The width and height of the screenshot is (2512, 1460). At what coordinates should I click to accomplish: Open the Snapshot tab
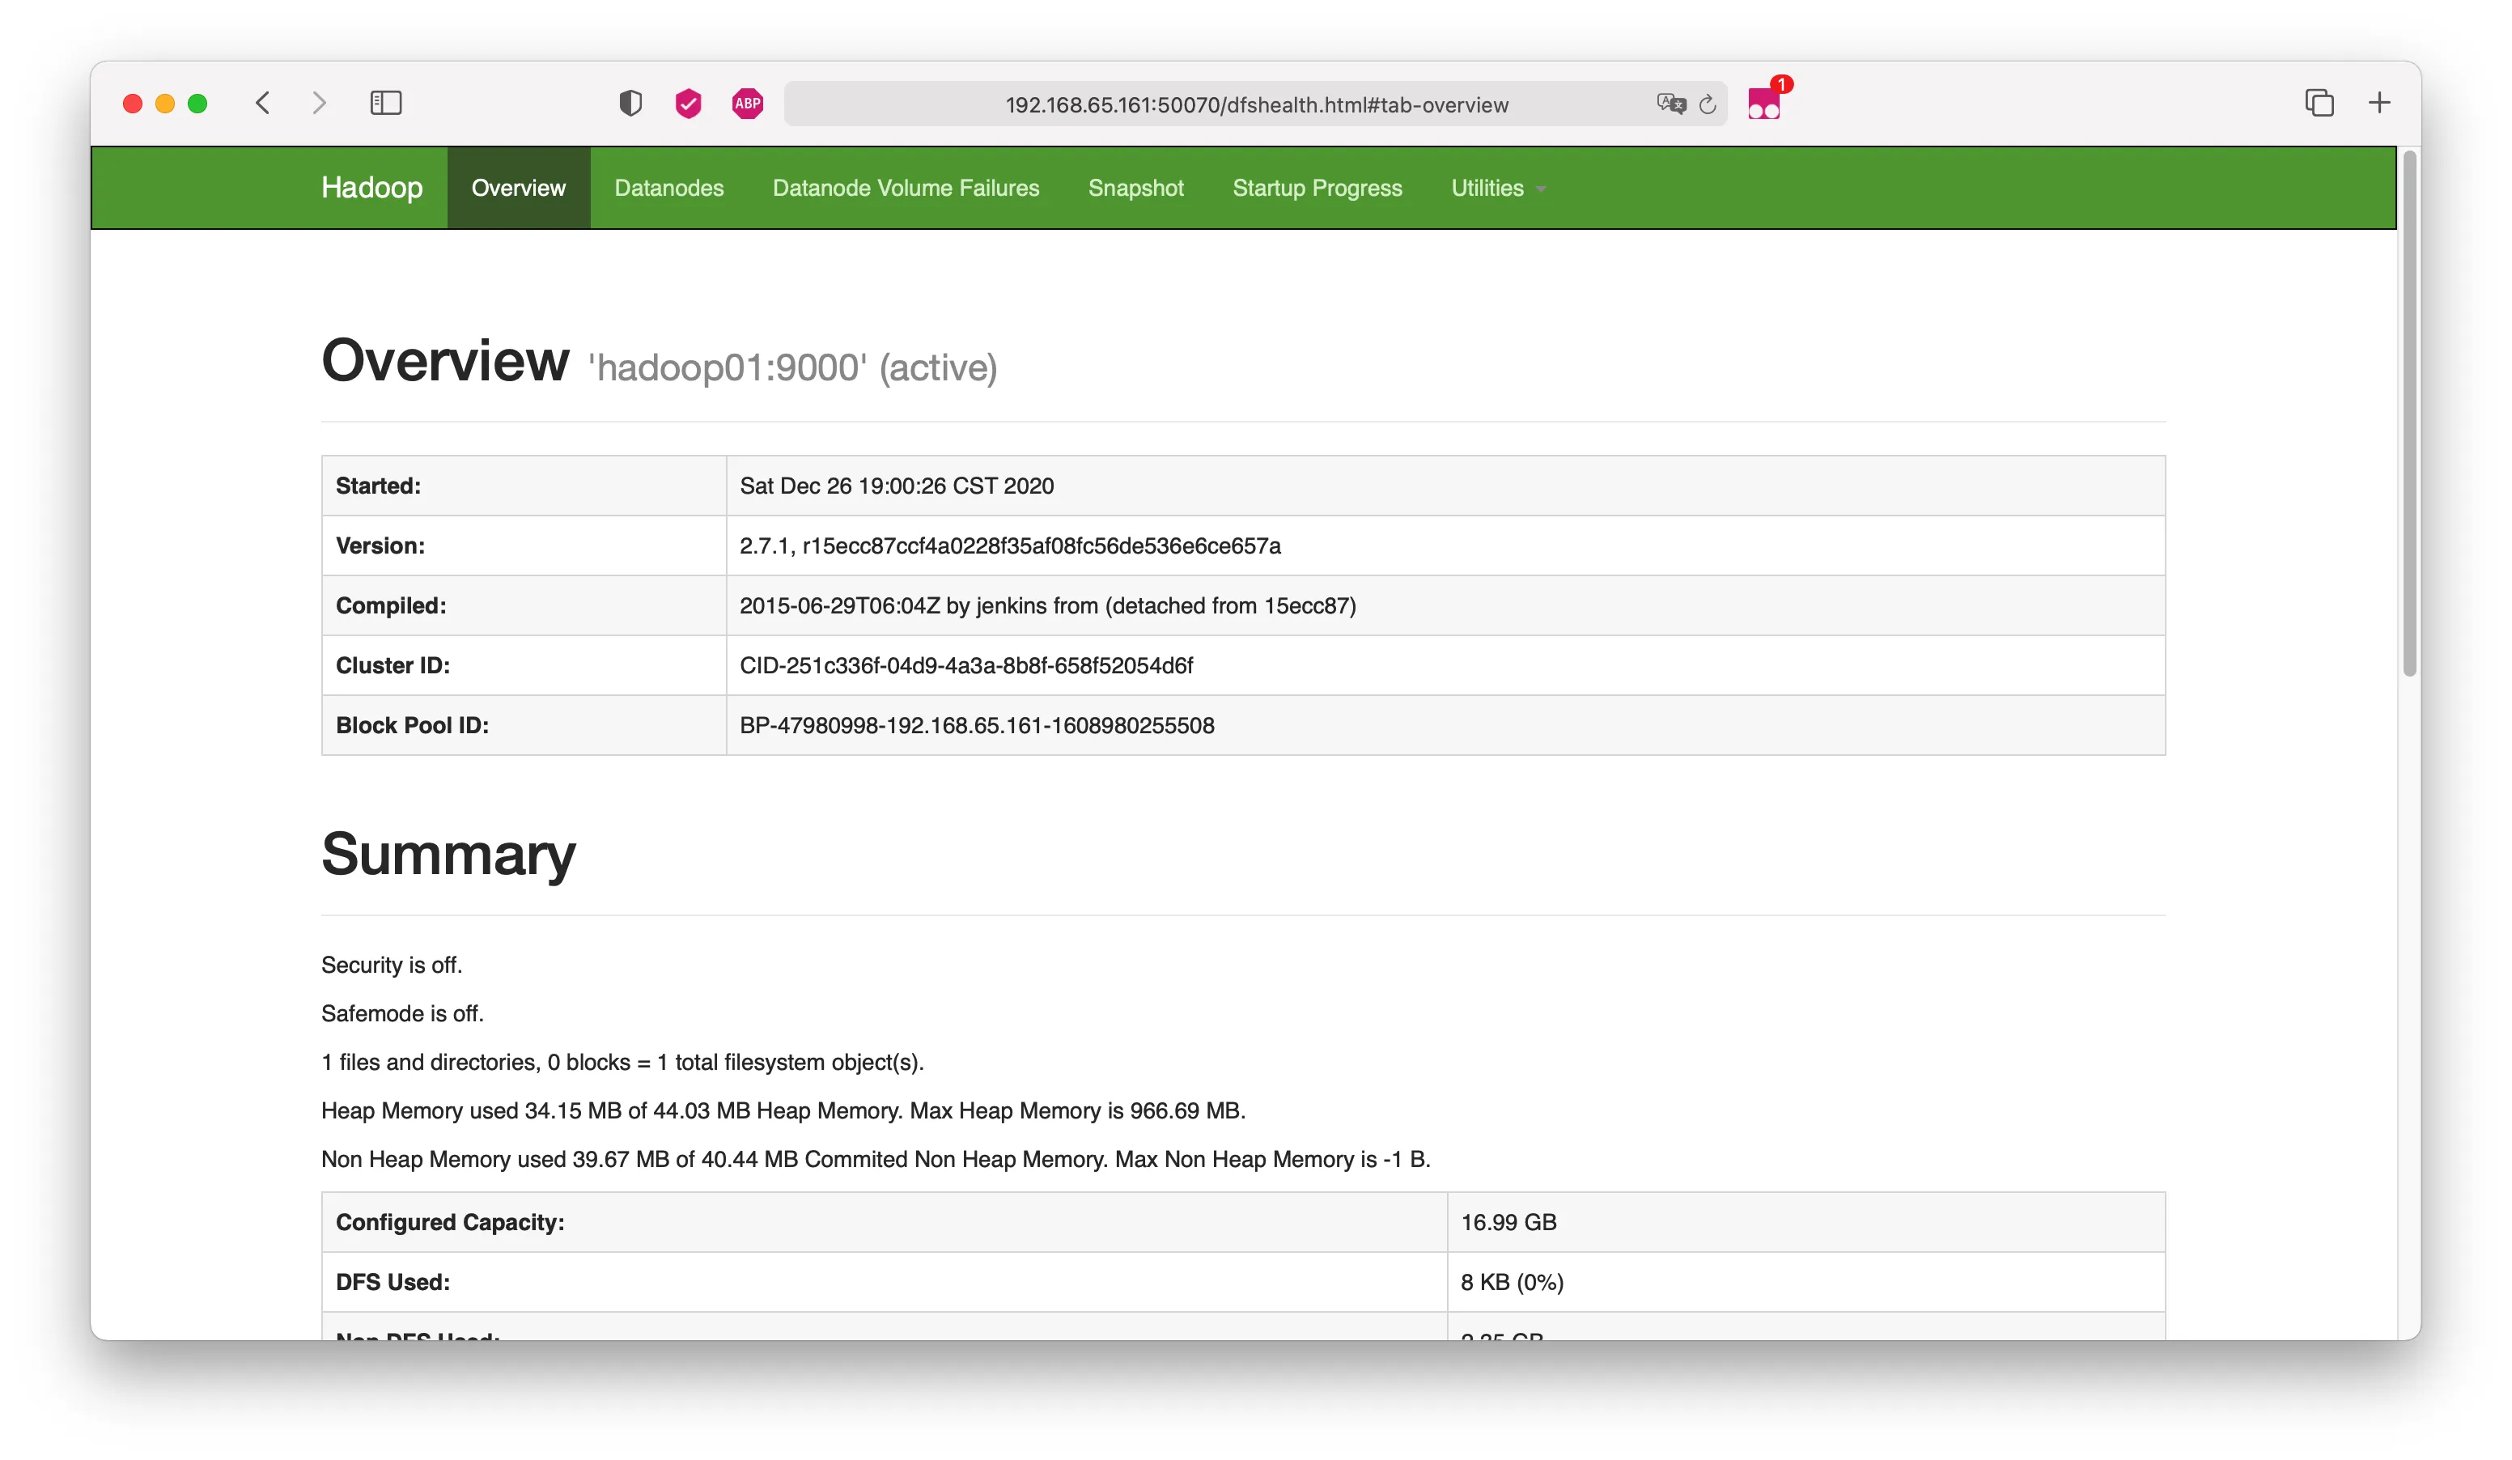(1135, 188)
